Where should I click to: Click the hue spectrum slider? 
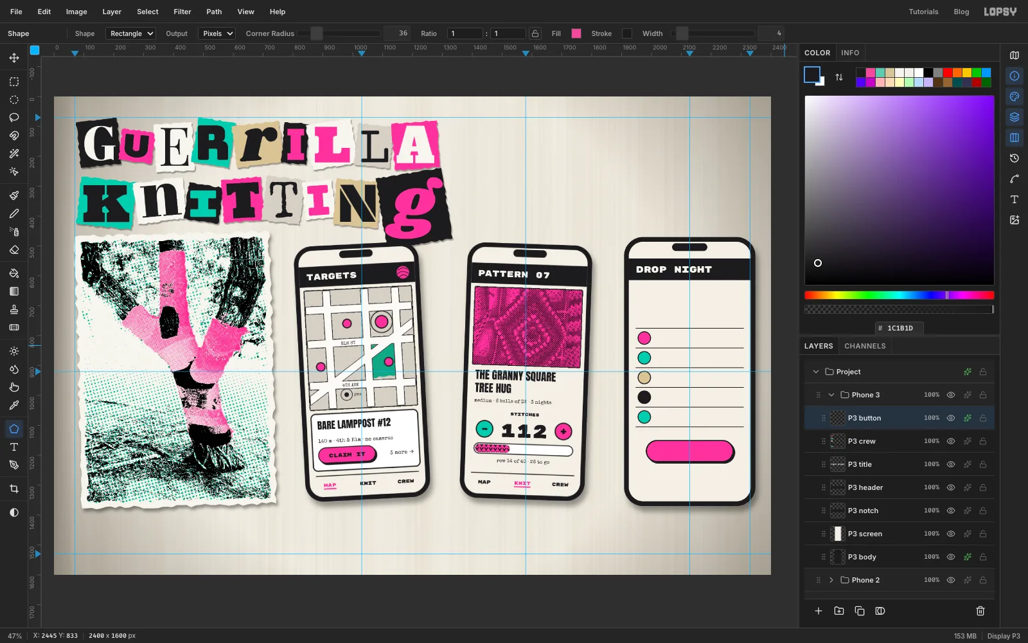(899, 295)
